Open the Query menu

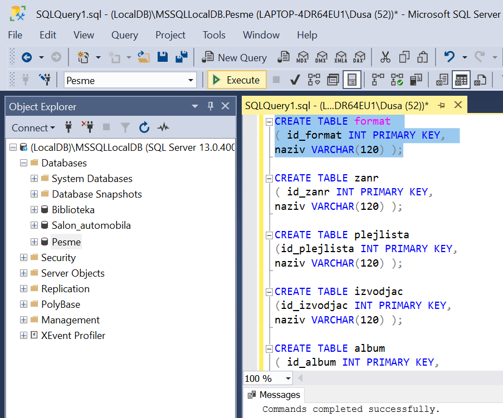coord(124,35)
